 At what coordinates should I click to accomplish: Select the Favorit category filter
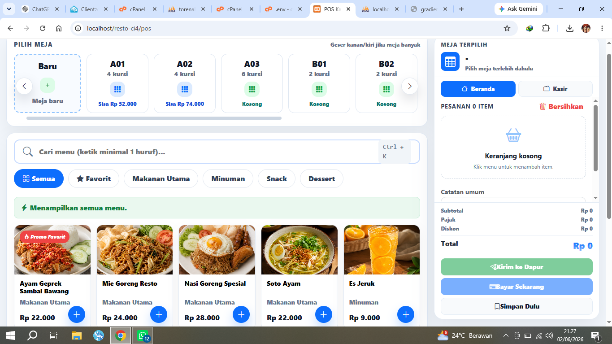click(94, 179)
